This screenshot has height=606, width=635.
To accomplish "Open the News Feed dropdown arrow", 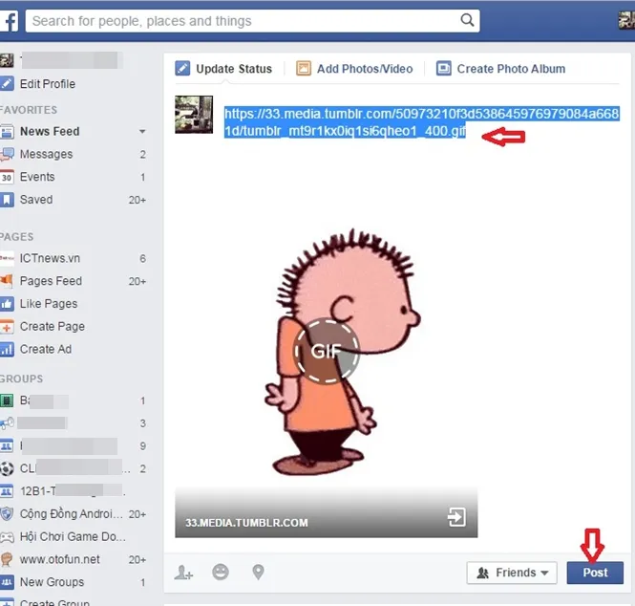I will (x=142, y=131).
